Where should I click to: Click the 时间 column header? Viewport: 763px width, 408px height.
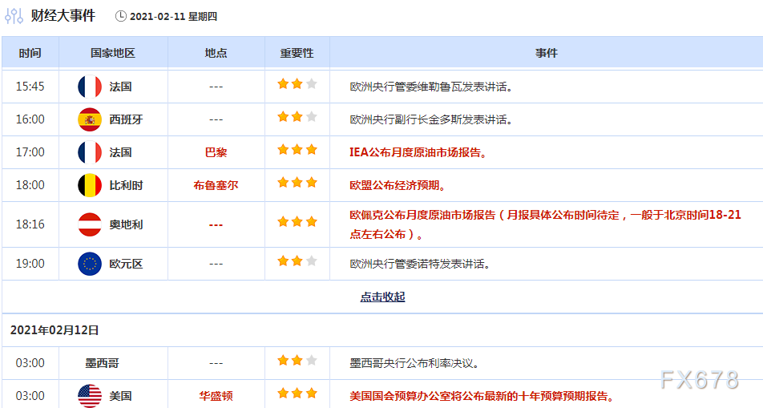(x=30, y=53)
